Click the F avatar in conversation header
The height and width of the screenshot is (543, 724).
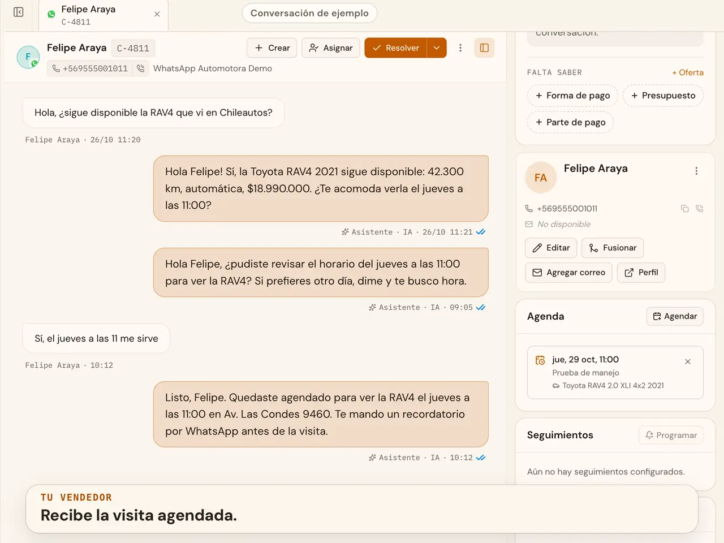click(x=28, y=57)
